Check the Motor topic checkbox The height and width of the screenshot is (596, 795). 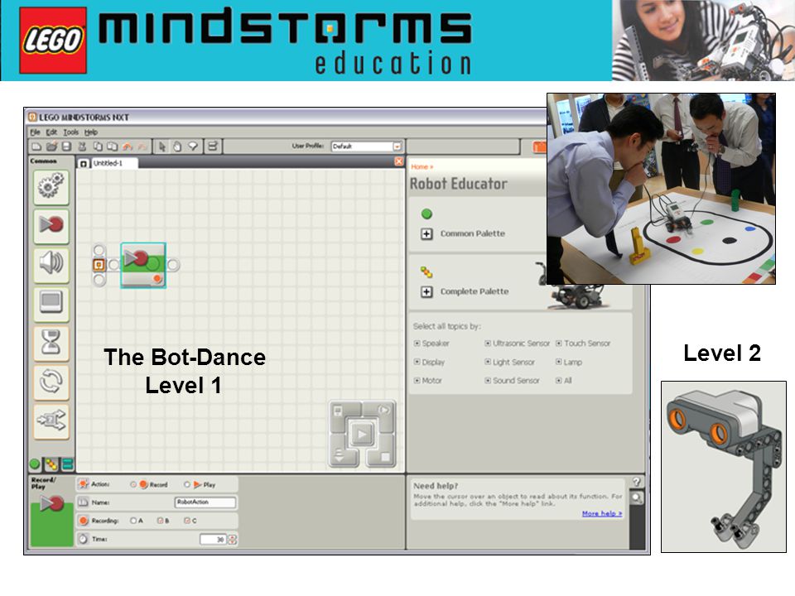tap(417, 381)
